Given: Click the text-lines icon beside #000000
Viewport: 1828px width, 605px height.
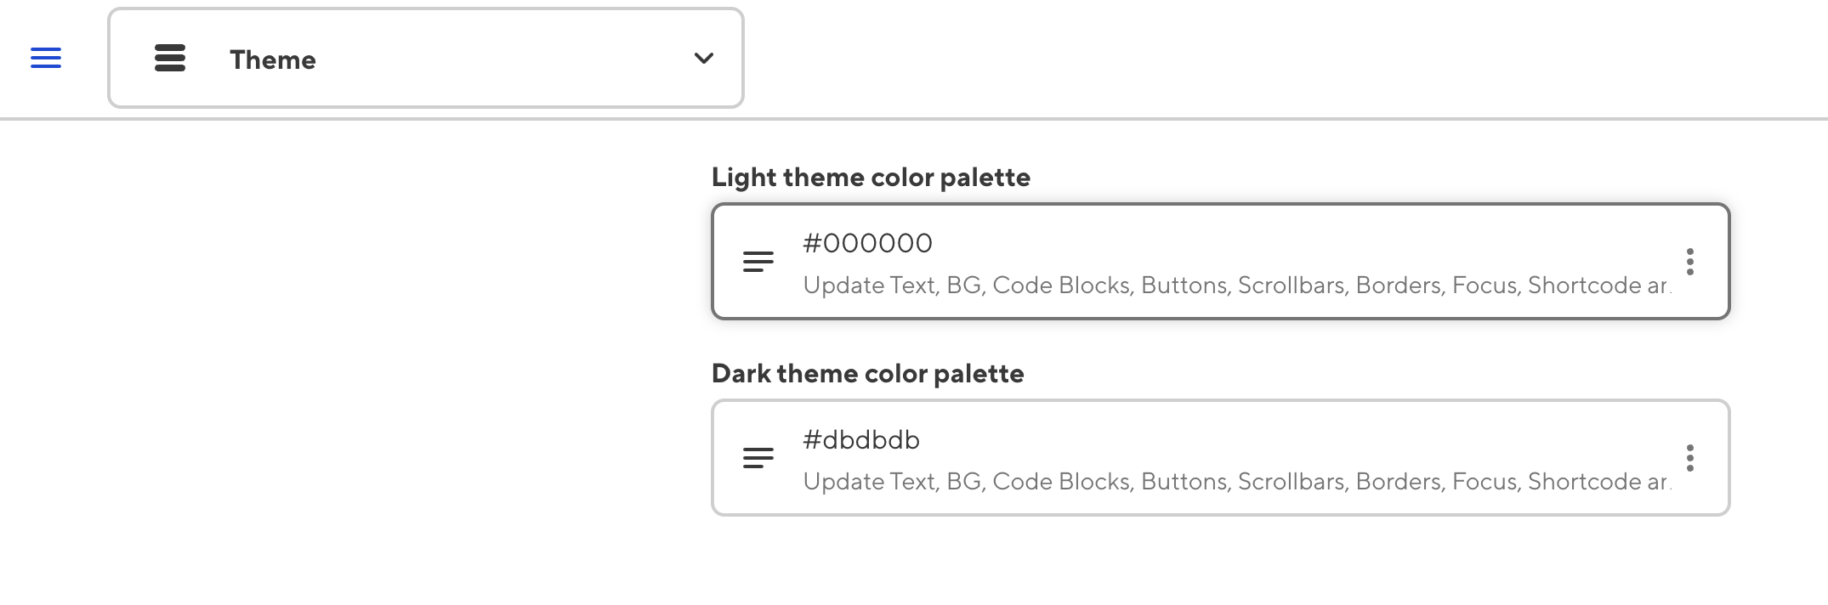Looking at the screenshot, I should [x=758, y=262].
